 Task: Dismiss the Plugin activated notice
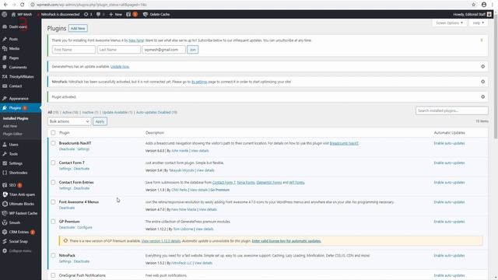(482, 96)
